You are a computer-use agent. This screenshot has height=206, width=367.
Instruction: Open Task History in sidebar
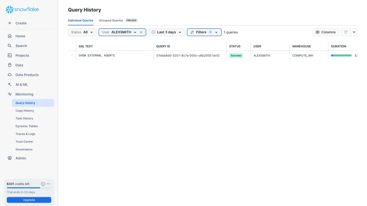24,119
